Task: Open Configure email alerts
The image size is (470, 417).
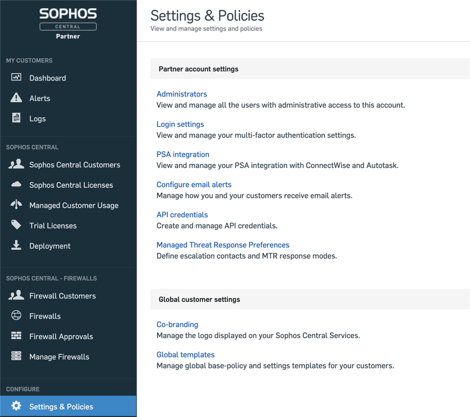Action: click(194, 185)
